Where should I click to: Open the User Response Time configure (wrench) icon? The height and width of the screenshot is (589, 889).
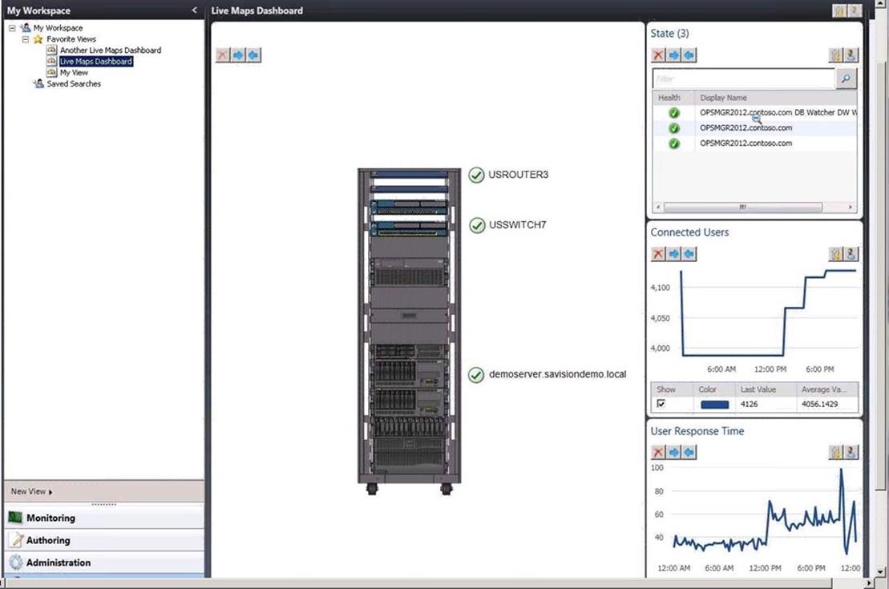click(836, 453)
